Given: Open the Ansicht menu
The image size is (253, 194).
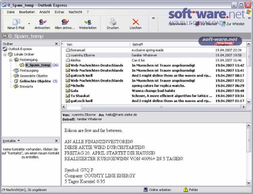Looking at the screenshot, I should (45, 12).
